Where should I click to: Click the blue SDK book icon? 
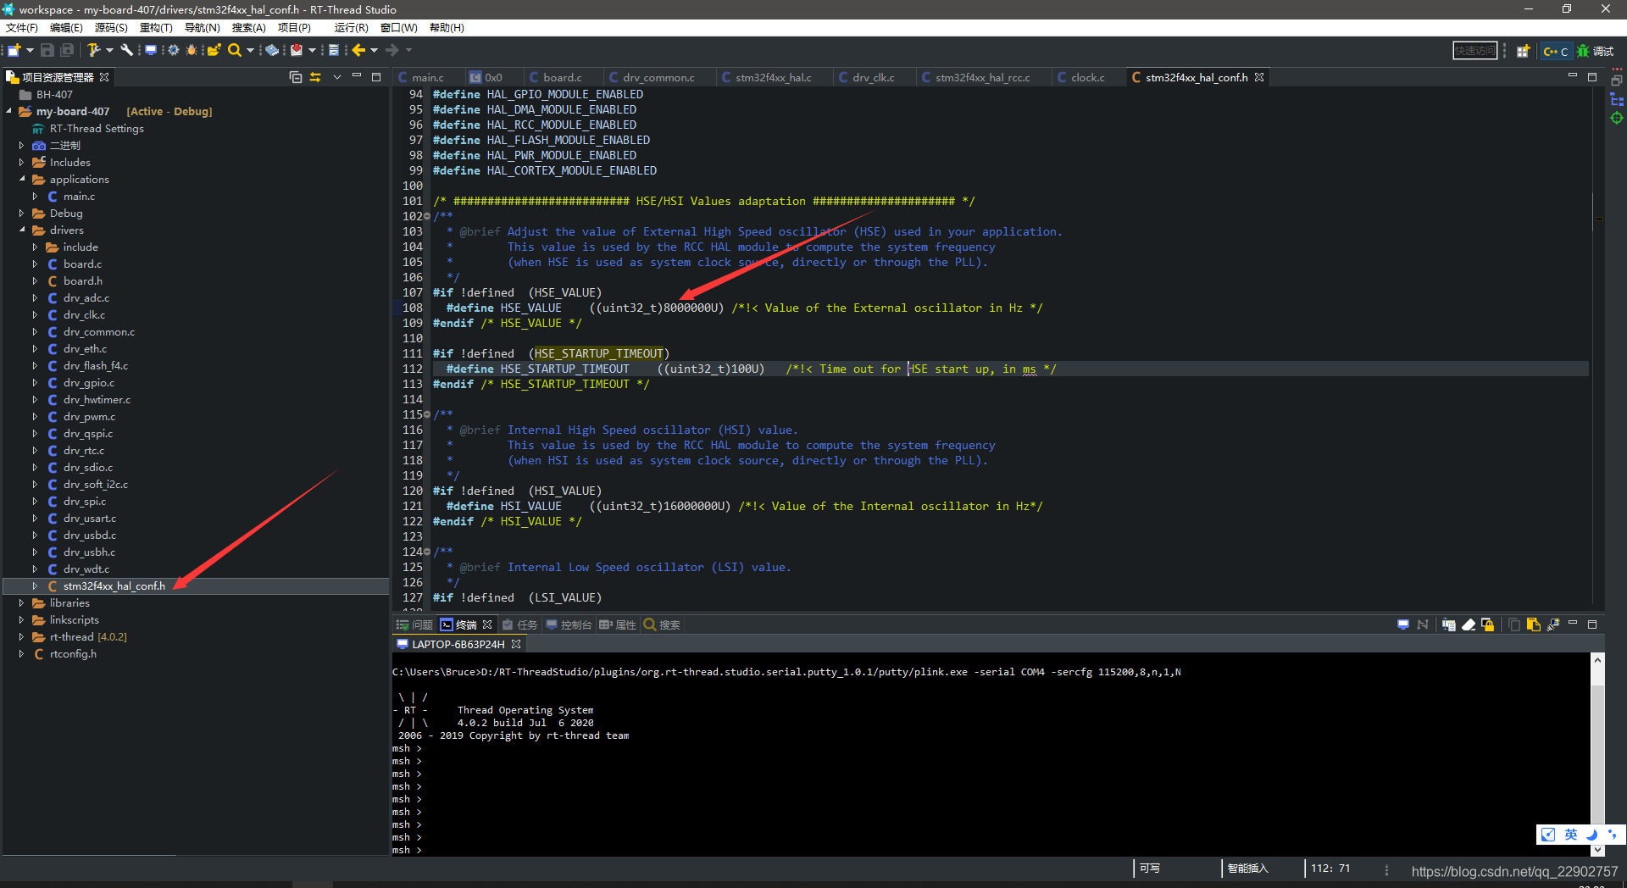pos(272,51)
